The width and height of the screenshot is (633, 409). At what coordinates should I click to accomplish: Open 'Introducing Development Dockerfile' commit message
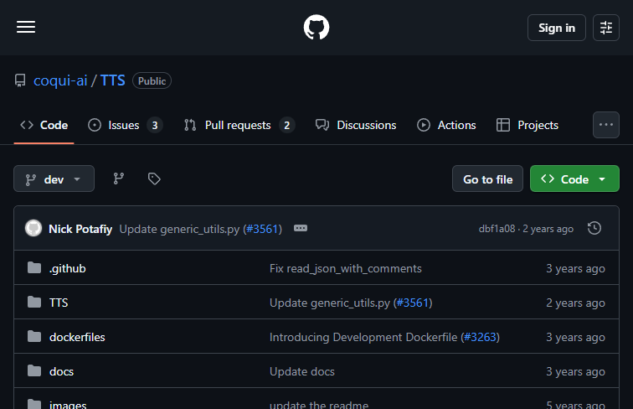pos(363,338)
